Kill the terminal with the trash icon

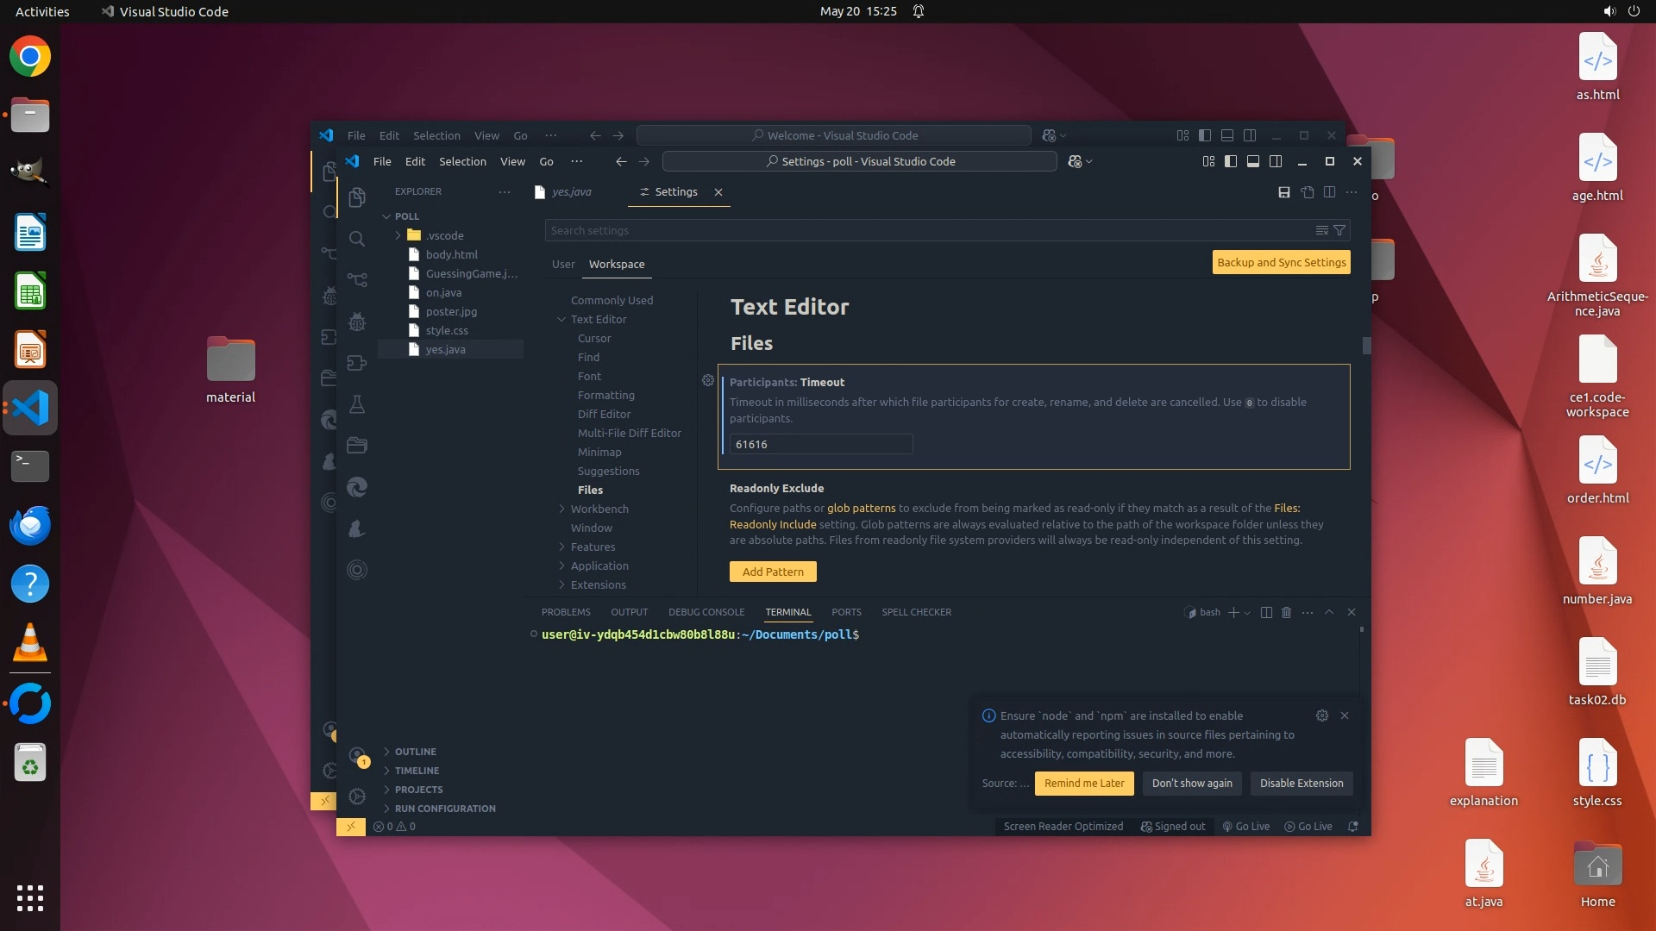pyautogui.click(x=1286, y=612)
